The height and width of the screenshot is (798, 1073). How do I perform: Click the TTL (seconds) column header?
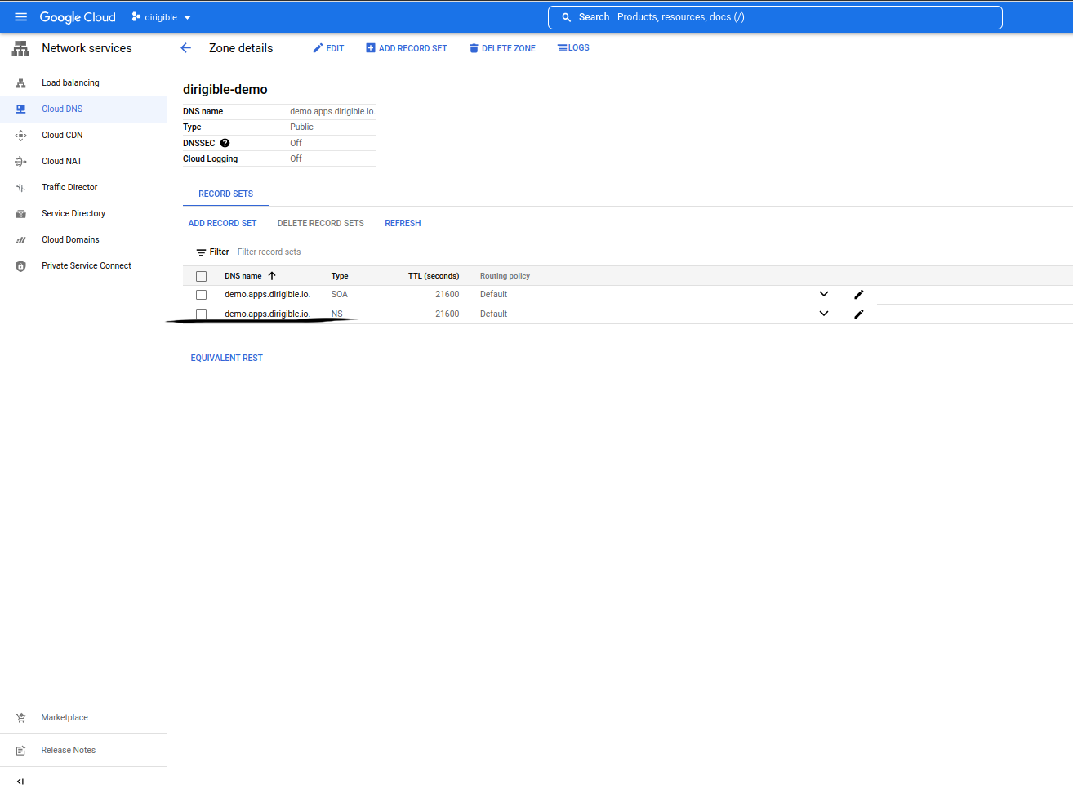(x=434, y=276)
